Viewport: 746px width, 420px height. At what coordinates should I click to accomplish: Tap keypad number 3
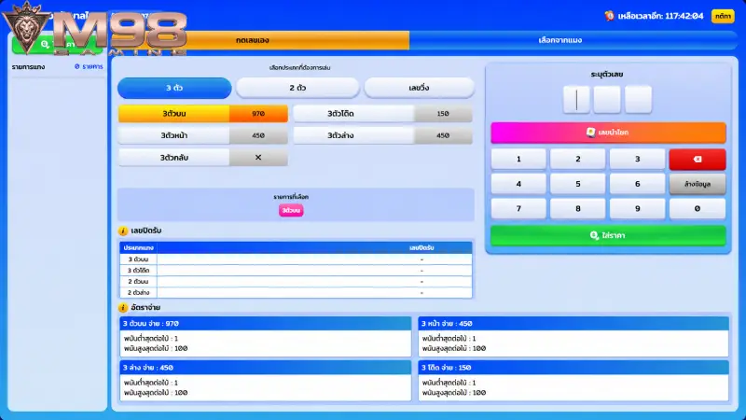tap(638, 159)
